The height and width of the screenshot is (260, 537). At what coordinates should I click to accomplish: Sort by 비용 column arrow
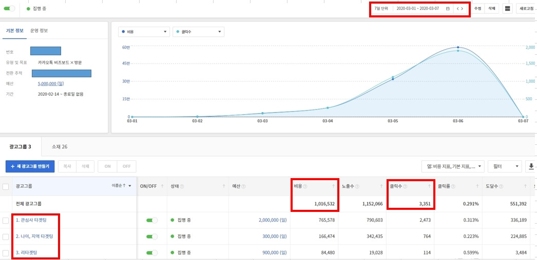coord(333,186)
